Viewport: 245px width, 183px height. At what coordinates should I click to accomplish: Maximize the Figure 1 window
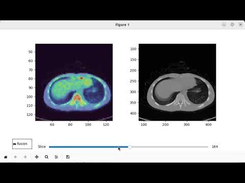click(x=232, y=24)
